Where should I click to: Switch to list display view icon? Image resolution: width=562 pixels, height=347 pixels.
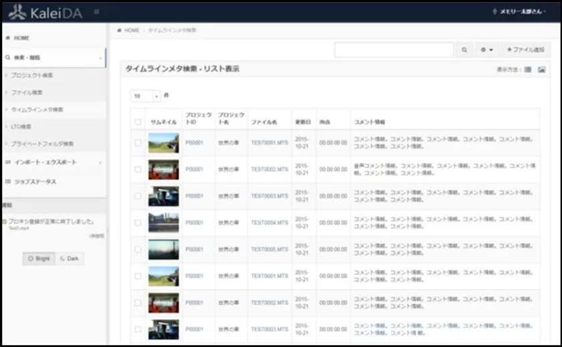tap(528, 70)
